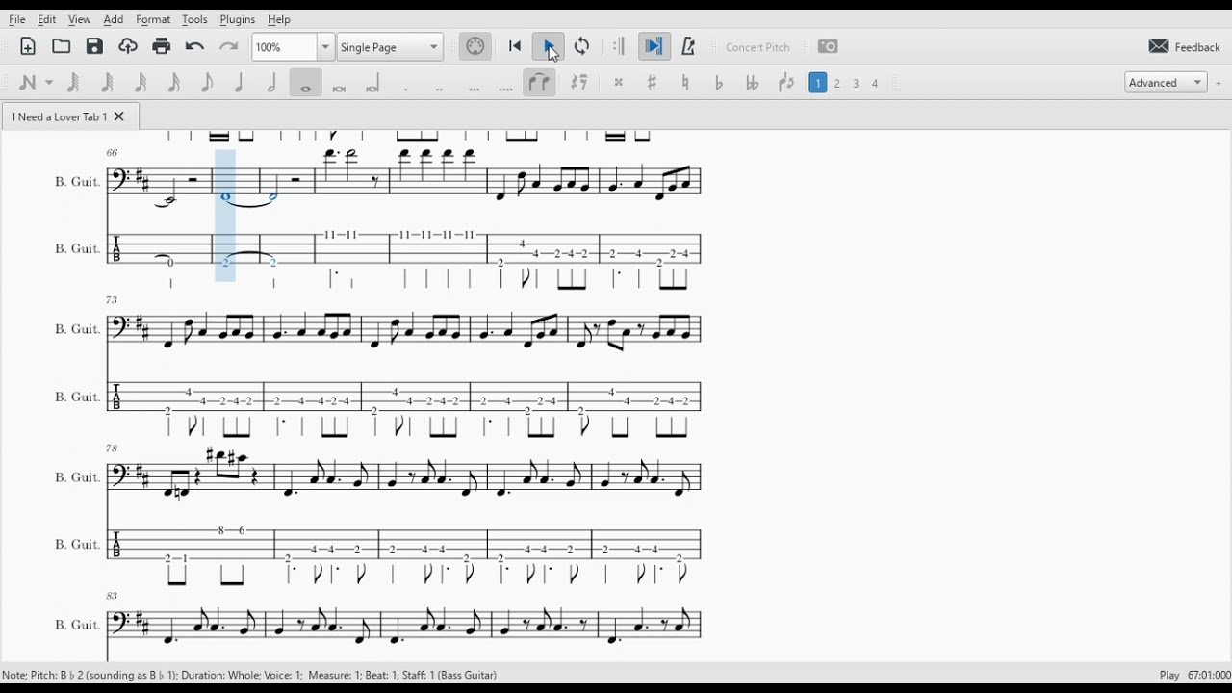The image size is (1232, 693).
Task: Open the Edit menu
Action: pyautogui.click(x=47, y=19)
